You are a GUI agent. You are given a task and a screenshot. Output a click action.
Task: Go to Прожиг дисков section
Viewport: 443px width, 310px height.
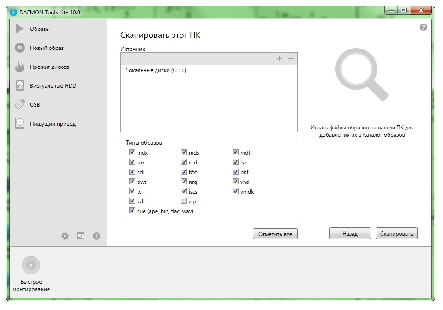49,67
